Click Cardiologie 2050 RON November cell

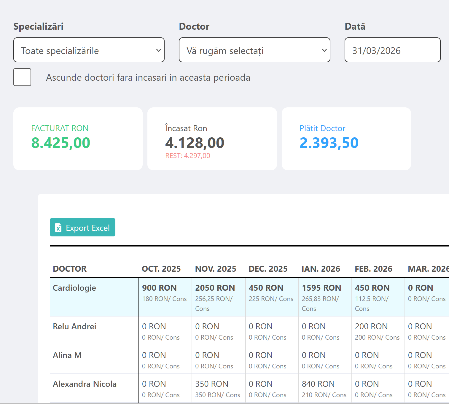click(x=215, y=288)
